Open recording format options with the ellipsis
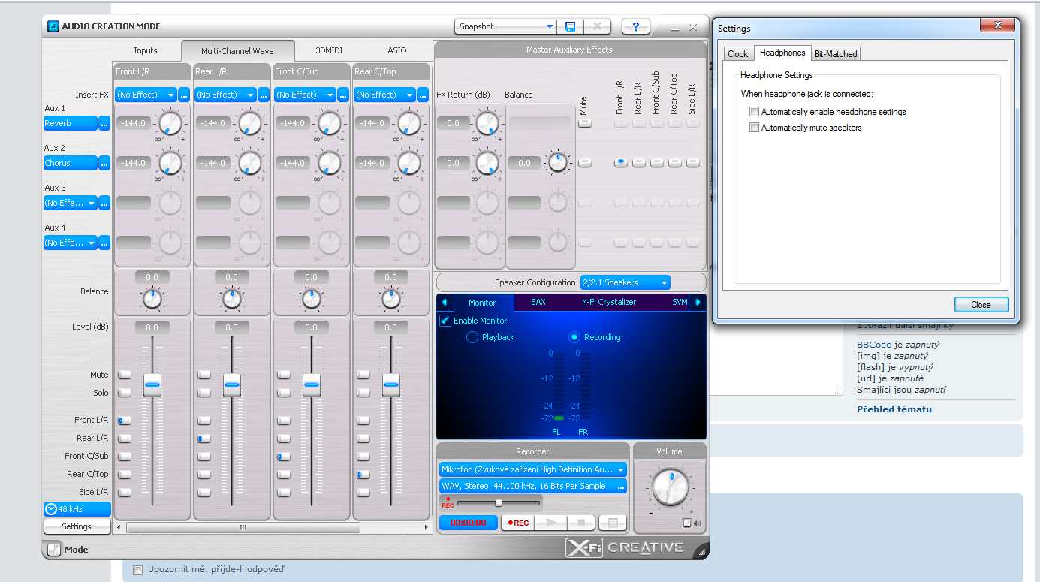Image resolution: width=1040 pixels, height=582 pixels. [x=621, y=486]
